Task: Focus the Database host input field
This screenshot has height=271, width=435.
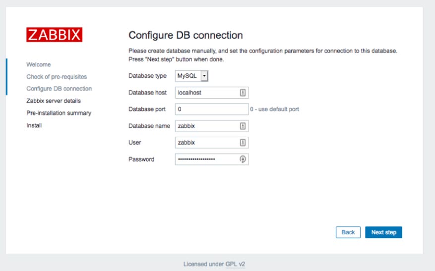Action: pos(212,93)
